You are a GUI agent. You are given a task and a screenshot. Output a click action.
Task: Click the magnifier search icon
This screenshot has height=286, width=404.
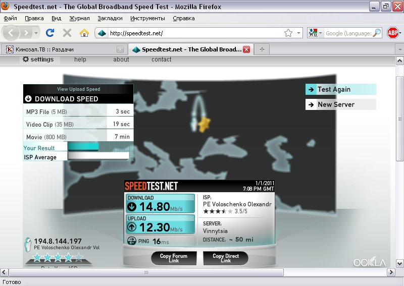tap(377, 33)
